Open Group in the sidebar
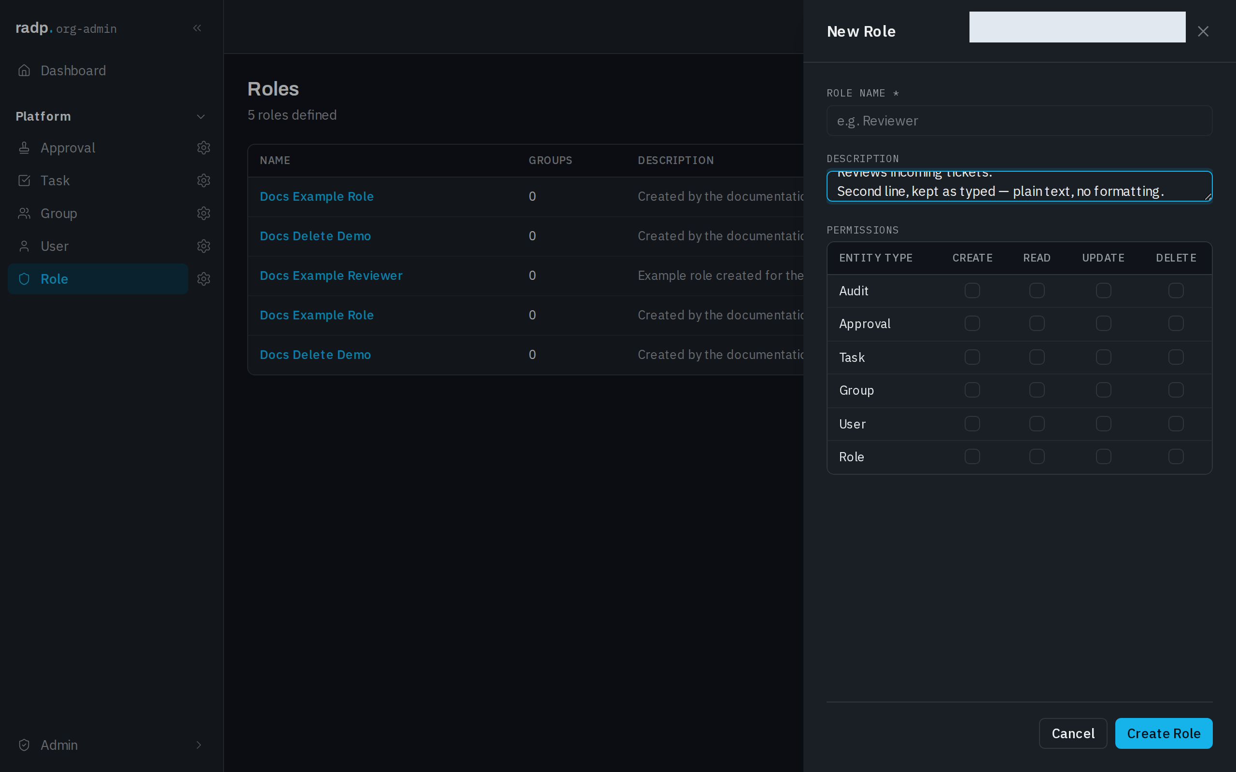 coord(98,213)
